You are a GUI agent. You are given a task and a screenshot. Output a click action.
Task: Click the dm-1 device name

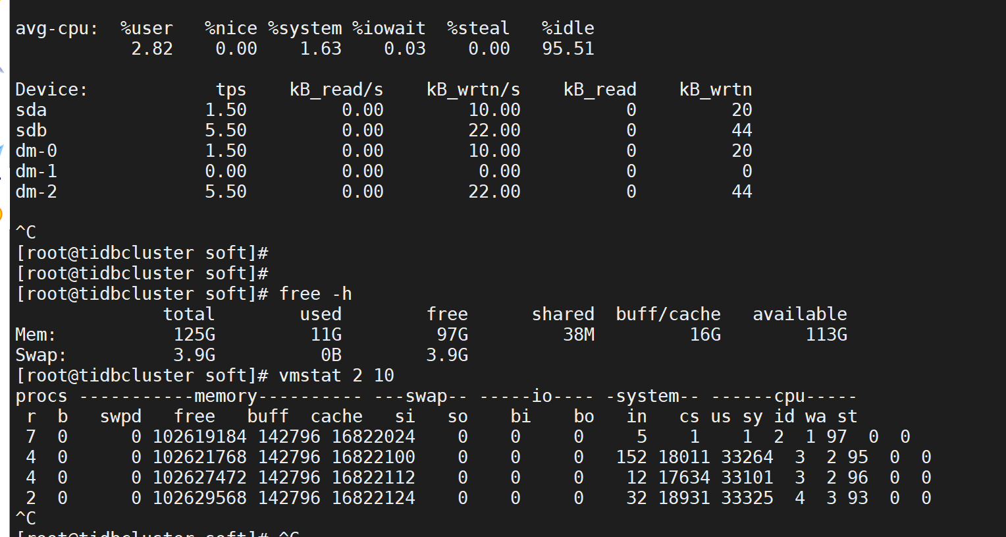36,171
